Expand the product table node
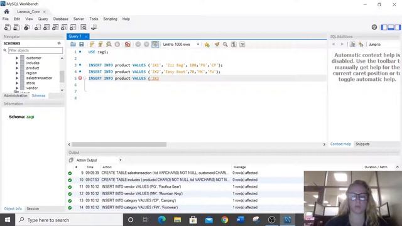The image size is (402, 226). pyautogui.click(x=17, y=68)
